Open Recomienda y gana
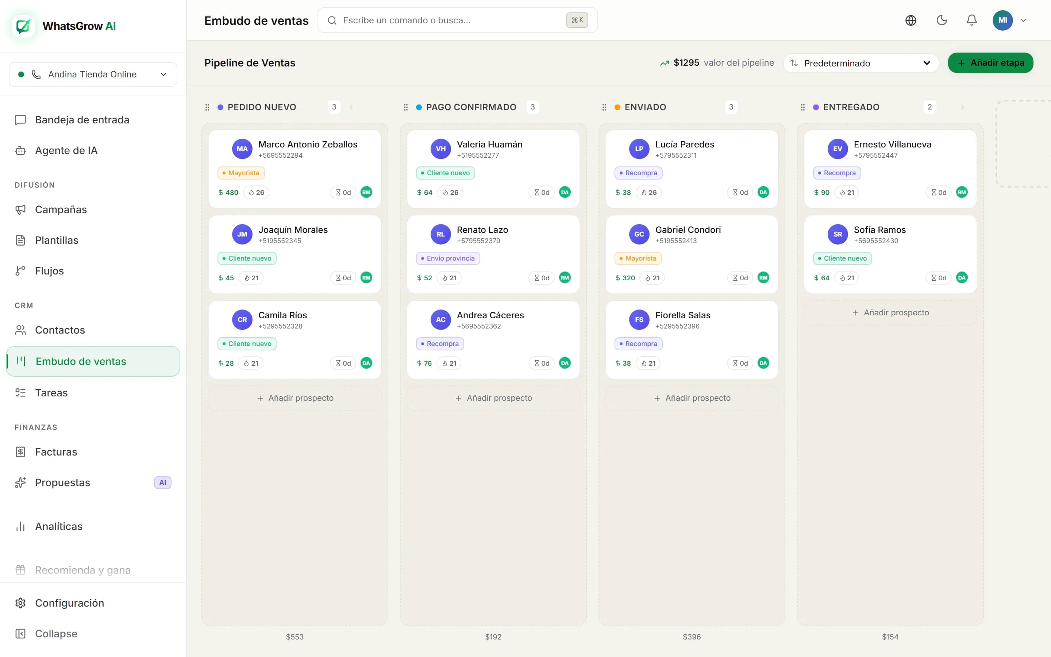 coord(93,570)
